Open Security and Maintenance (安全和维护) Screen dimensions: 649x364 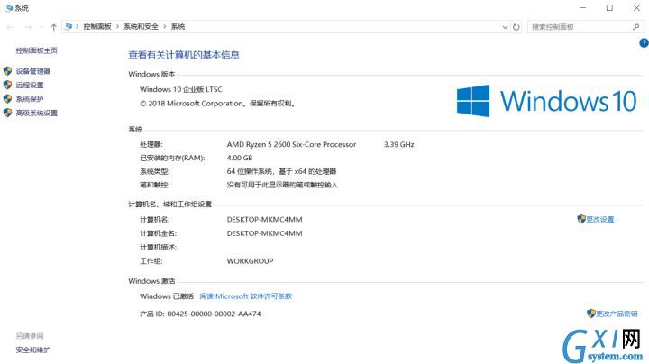click(33, 350)
